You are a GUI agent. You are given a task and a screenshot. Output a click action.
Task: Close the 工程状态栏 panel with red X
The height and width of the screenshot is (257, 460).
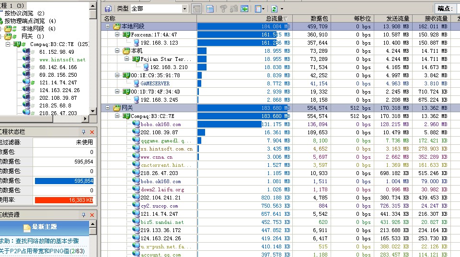click(92, 132)
